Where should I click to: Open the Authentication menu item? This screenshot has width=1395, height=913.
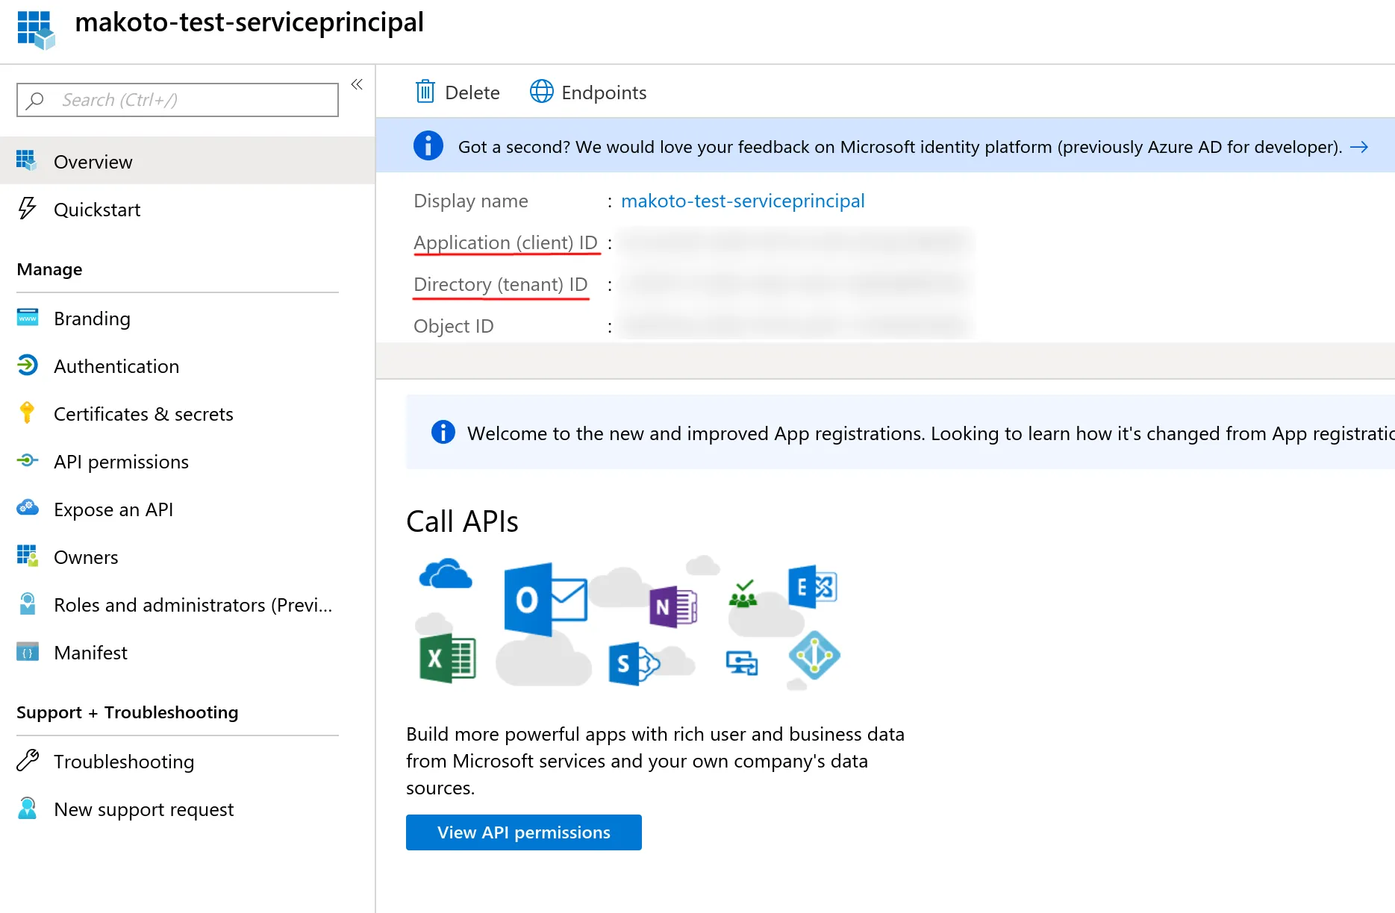pyautogui.click(x=116, y=366)
